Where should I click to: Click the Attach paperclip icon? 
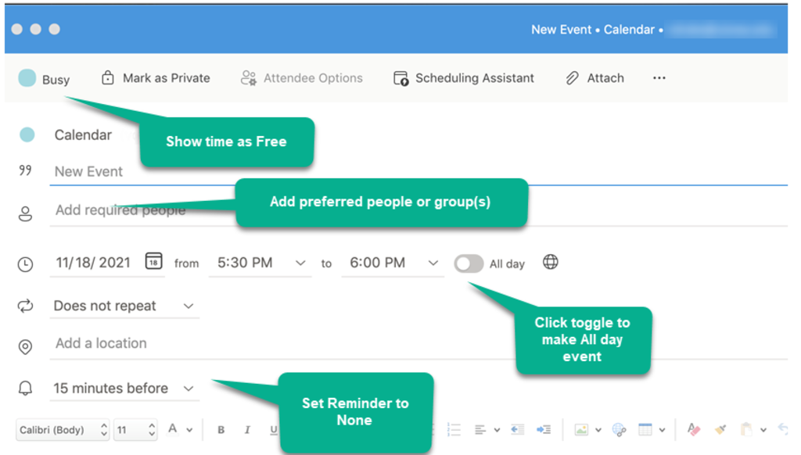pos(571,77)
